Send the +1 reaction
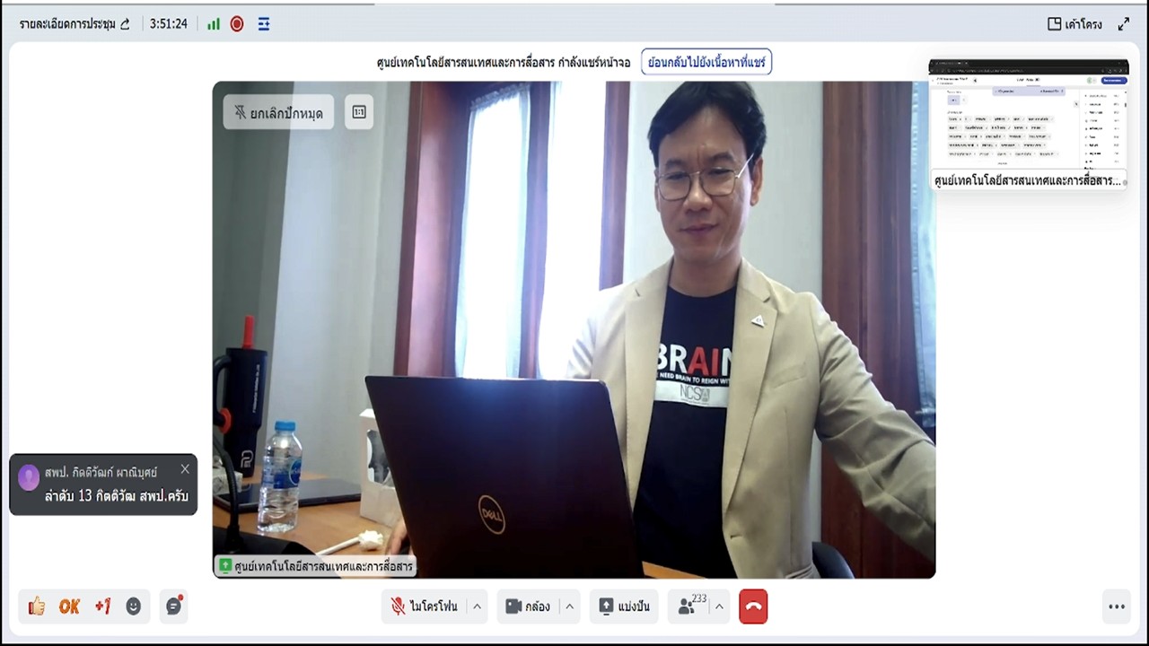This screenshot has width=1149, height=646. click(x=102, y=607)
